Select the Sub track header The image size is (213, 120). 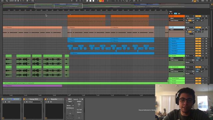(177, 27)
